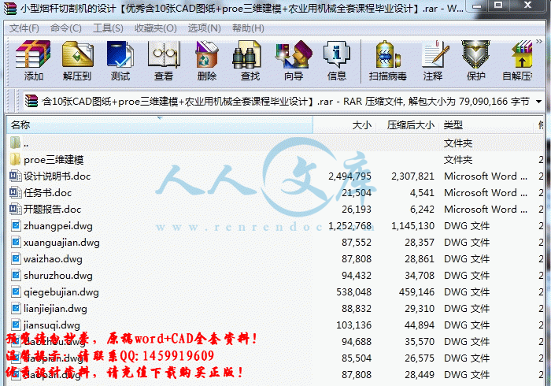The image size is (551, 386).
Task: Sort by 名称 column header
Action: [160, 124]
